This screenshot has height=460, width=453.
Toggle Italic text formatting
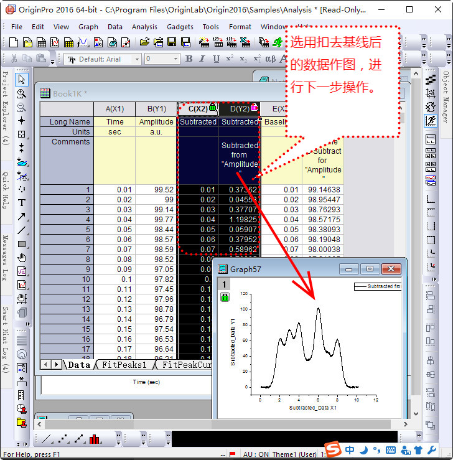(x=202, y=59)
